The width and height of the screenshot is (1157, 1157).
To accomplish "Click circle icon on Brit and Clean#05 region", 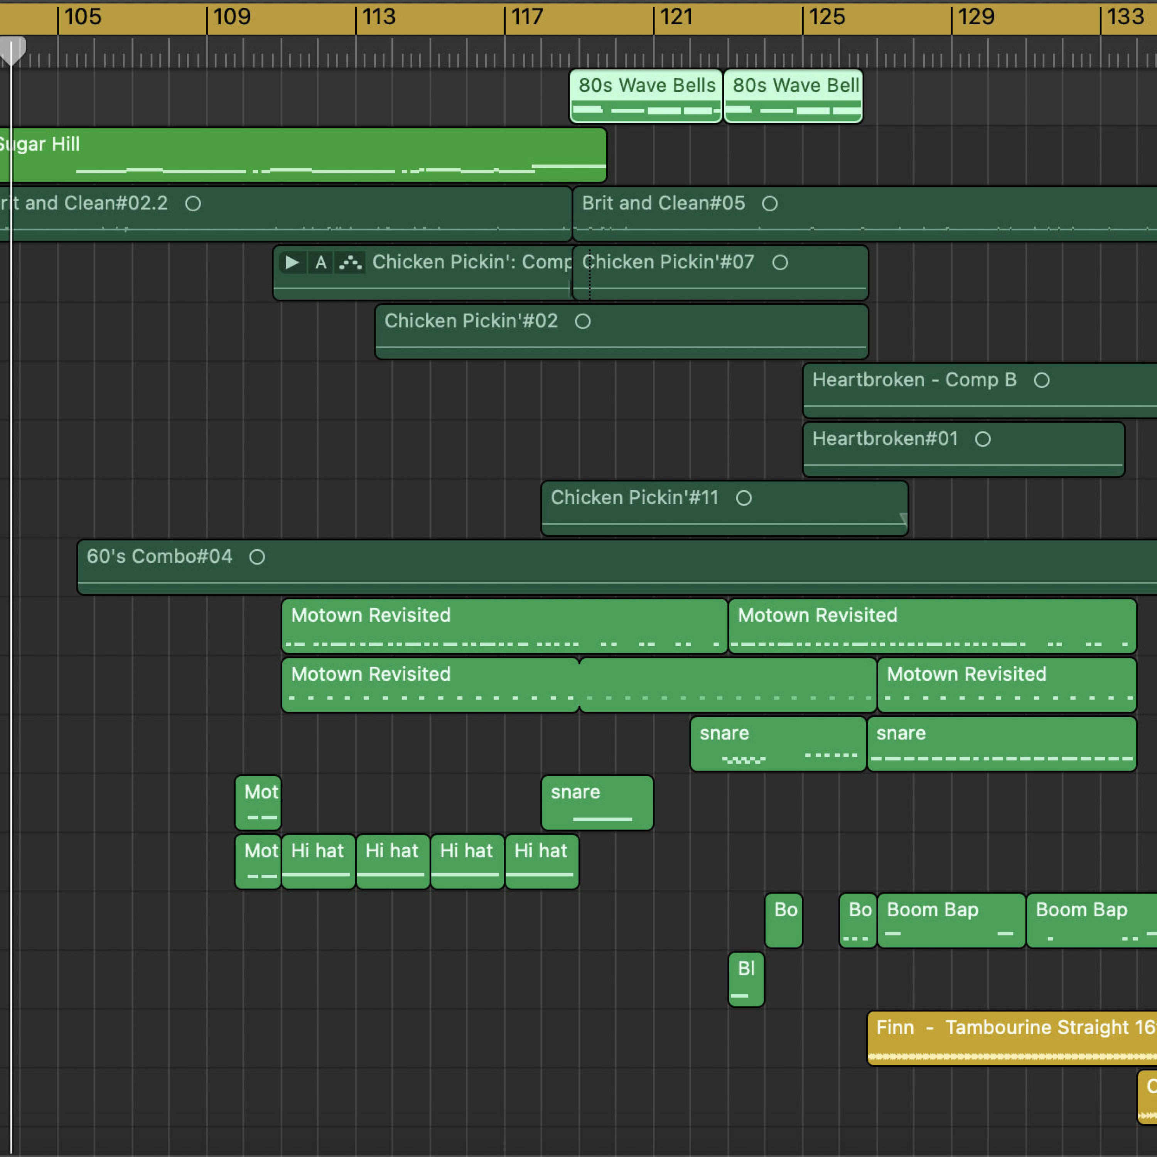I will (x=769, y=204).
